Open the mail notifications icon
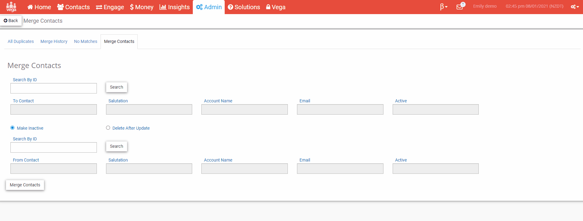Viewport: 583px width, 221px height. click(x=460, y=6)
